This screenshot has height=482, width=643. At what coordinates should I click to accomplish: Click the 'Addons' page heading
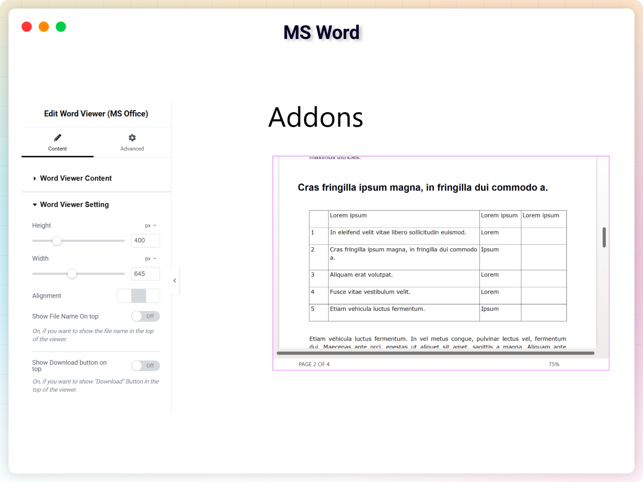pyautogui.click(x=316, y=117)
